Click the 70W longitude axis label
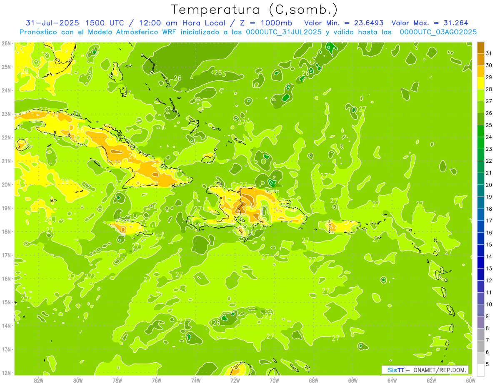 tap(274, 380)
